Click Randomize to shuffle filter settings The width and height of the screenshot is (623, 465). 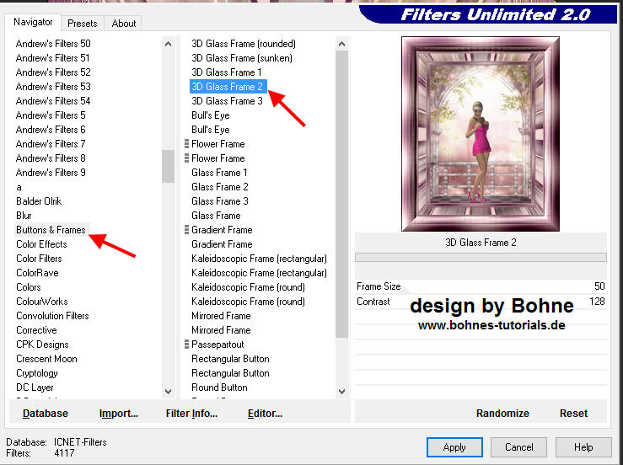tap(502, 414)
